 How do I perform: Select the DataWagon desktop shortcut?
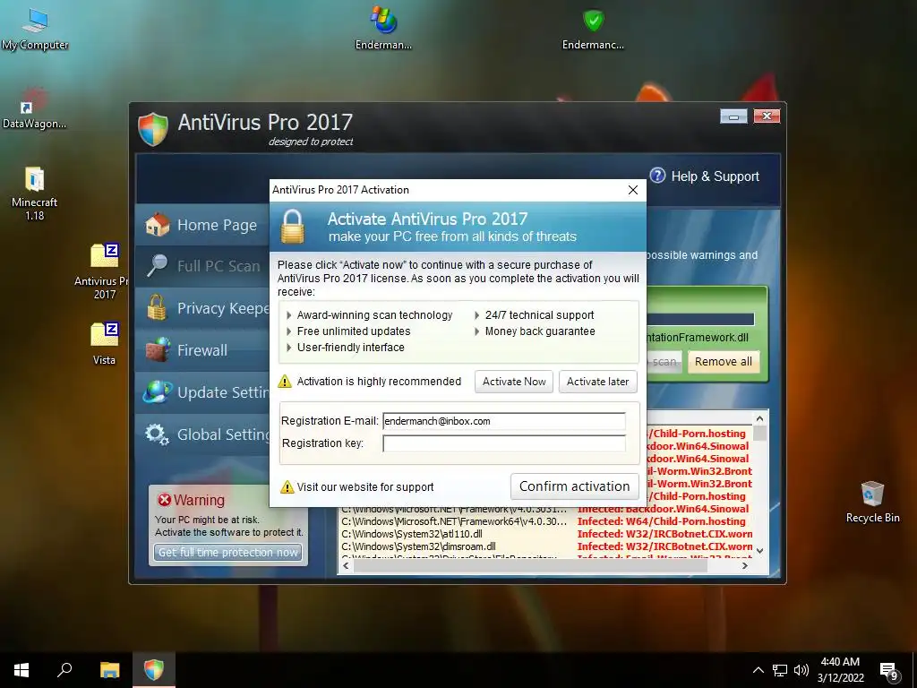tap(34, 108)
